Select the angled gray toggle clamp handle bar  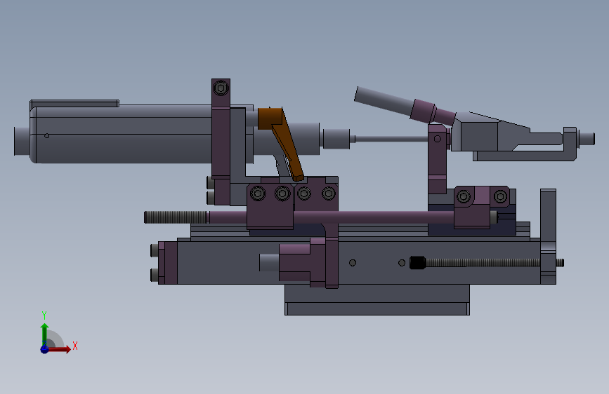click(x=384, y=100)
